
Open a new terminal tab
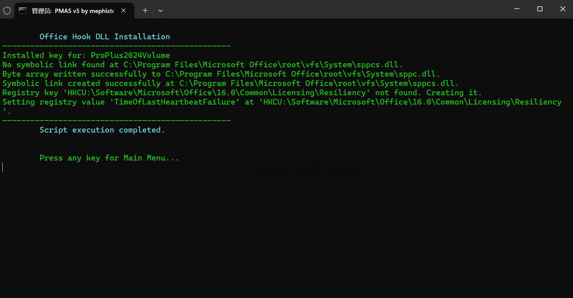coord(145,11)
